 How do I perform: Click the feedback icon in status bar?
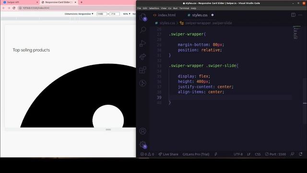tap(292, 154)
